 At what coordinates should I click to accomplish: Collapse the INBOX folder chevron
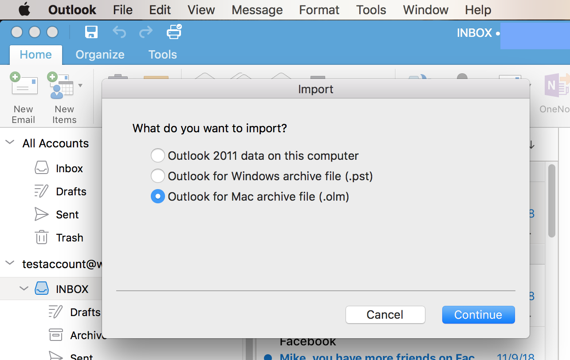(24, 289)
